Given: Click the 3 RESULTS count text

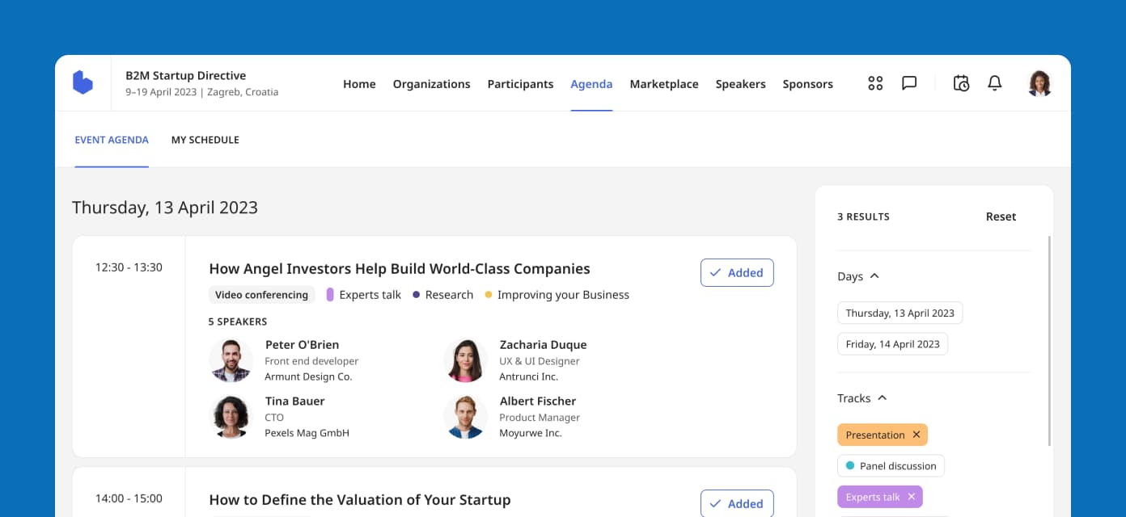Looking at the screenshot, I should [863, 216].
